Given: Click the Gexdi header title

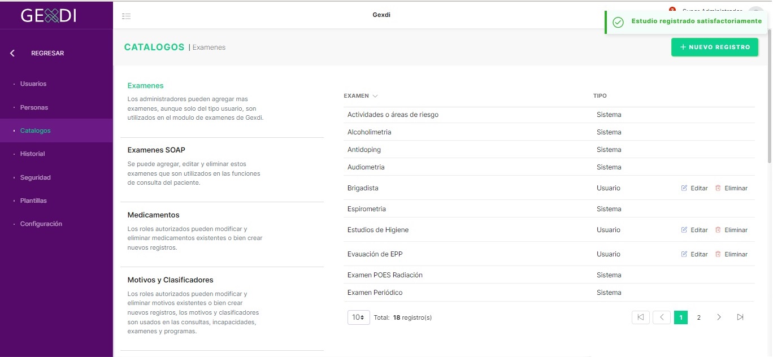Looking at the screenshot, I should [x=381, y=15].
